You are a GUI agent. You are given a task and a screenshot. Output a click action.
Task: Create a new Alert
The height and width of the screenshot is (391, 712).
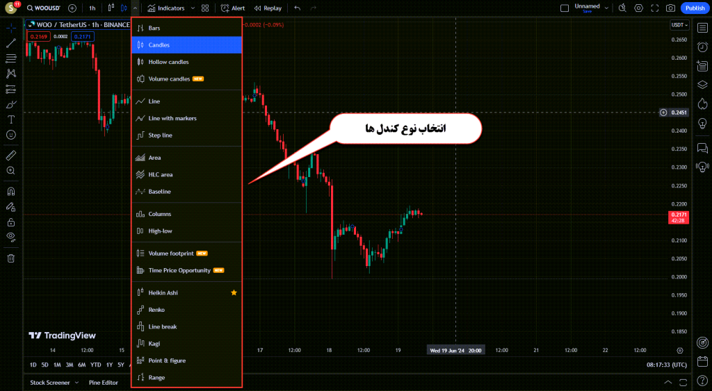tap(232, 8)
